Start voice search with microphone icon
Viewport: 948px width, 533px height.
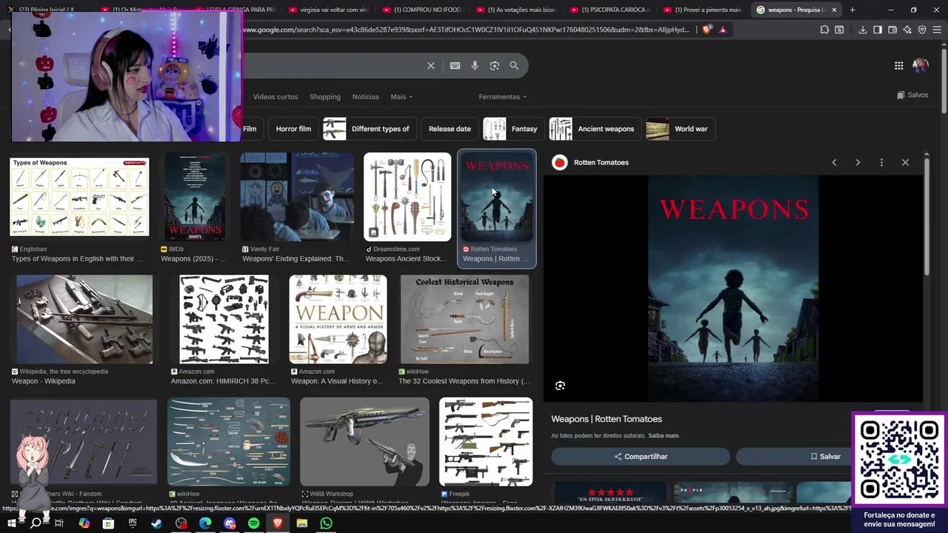pos(475,65)
